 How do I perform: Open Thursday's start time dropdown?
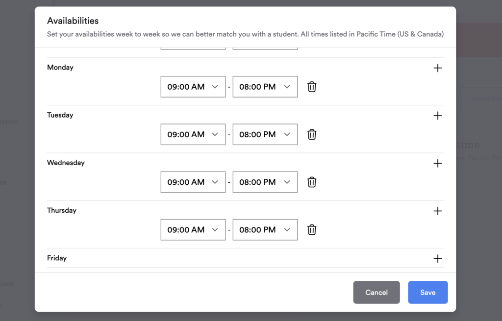pos(193,229)
